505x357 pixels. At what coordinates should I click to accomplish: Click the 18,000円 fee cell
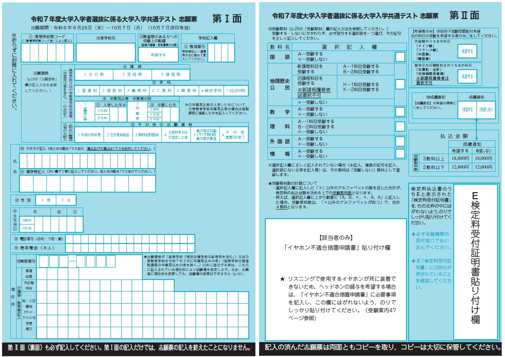483,158
